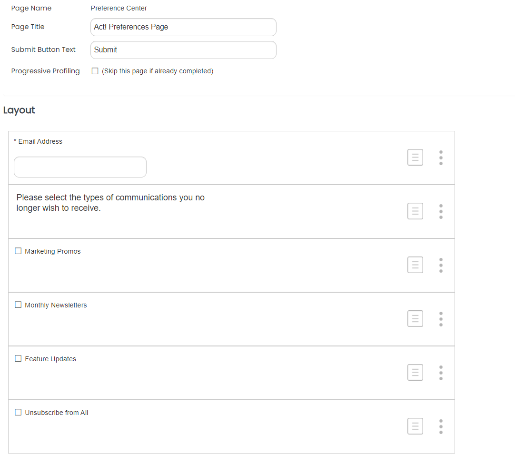The image size is (515, 454).
Task: Click properties icon for Marketing Promos row
Action: tap(415, 265)
